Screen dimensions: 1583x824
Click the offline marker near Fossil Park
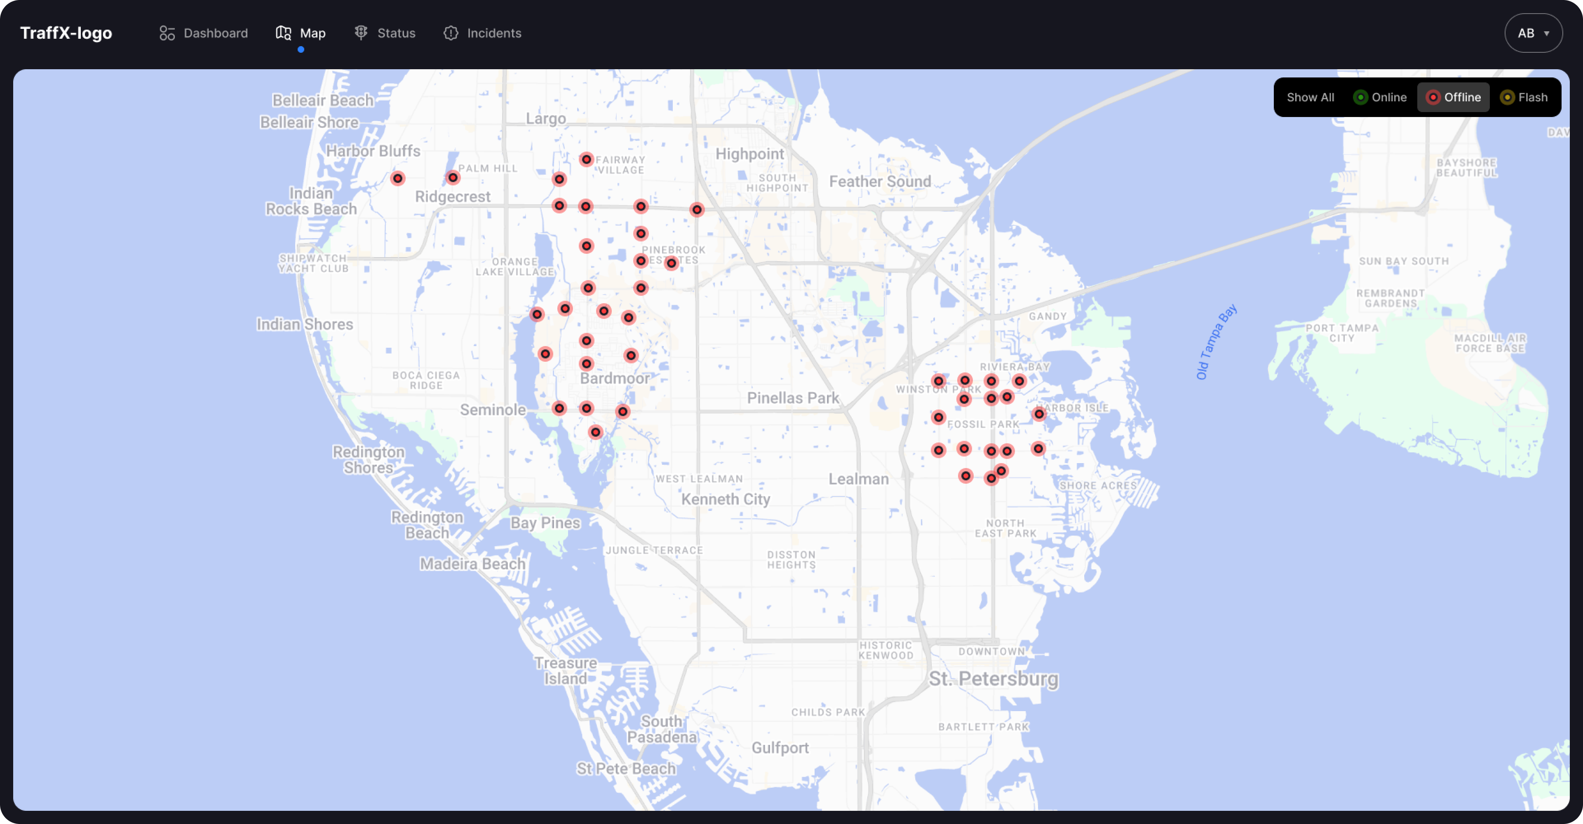[x=938, y=417]
